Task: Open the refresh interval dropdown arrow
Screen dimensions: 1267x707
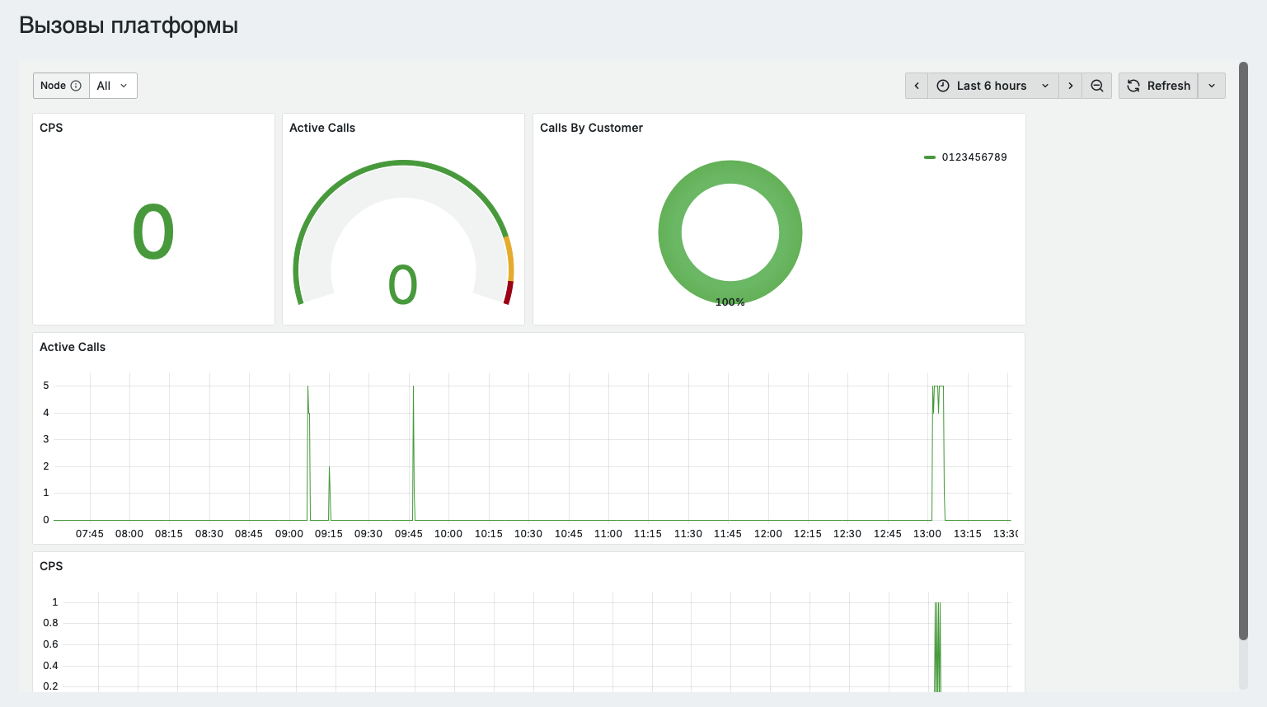Action: (1212, 86)
